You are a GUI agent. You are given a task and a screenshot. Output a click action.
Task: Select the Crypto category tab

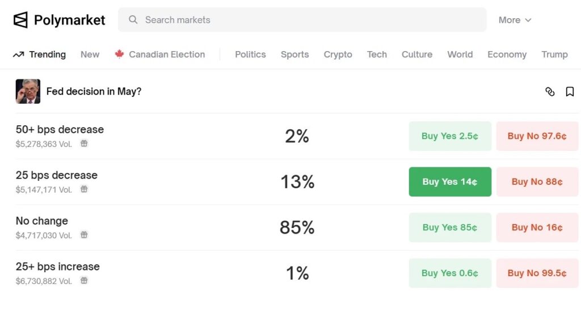coord(338,54)
